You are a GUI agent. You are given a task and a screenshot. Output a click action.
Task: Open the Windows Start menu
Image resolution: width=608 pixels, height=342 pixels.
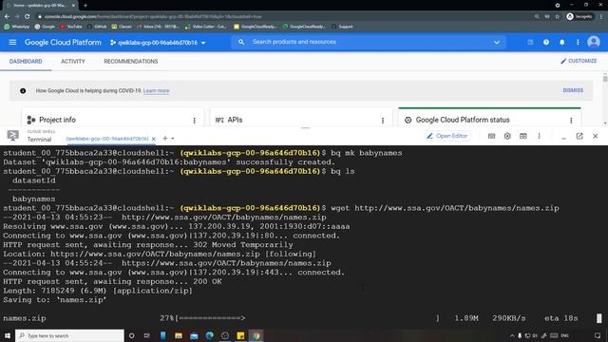[x=8, y=335]
